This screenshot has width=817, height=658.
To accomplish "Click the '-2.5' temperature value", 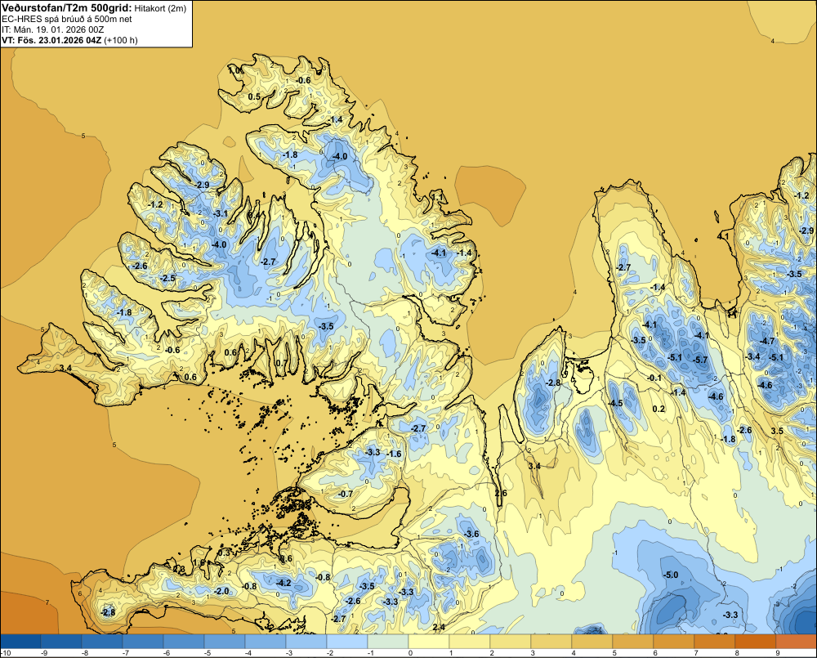I will 168,279.
